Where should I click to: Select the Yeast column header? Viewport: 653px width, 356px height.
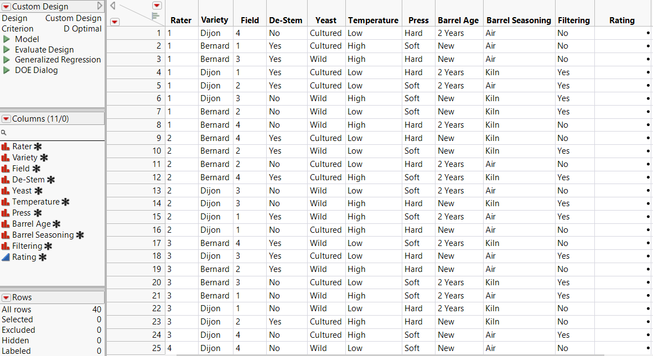[x=326, y=20]
